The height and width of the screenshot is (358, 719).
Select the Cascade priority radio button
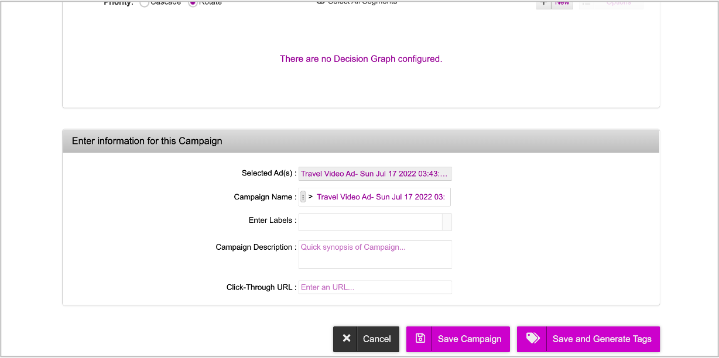pos(144,3)
